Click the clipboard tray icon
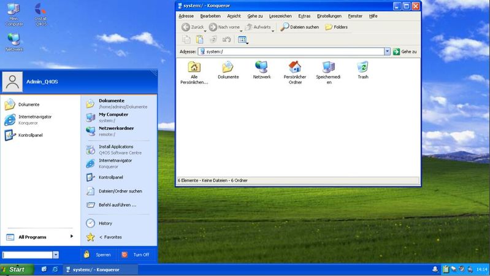 [446, 269]
